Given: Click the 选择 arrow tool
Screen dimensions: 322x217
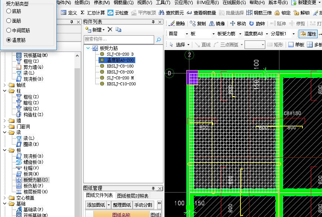Looking at the screenshot, I should coord(177,45).
